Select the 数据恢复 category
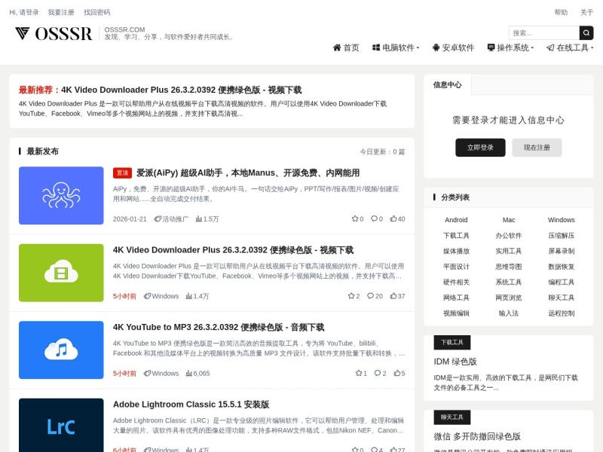 click(x=561, y=267)
